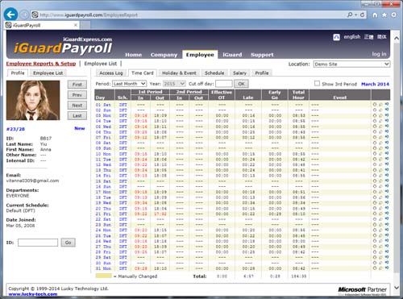403x299 pixels.
Task: Click the First employee button
Action: pos(77,85)
